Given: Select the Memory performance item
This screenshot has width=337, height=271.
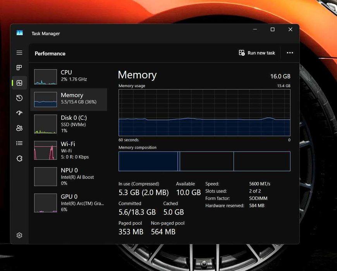Looking at the screenshot, I should (69, 99).
